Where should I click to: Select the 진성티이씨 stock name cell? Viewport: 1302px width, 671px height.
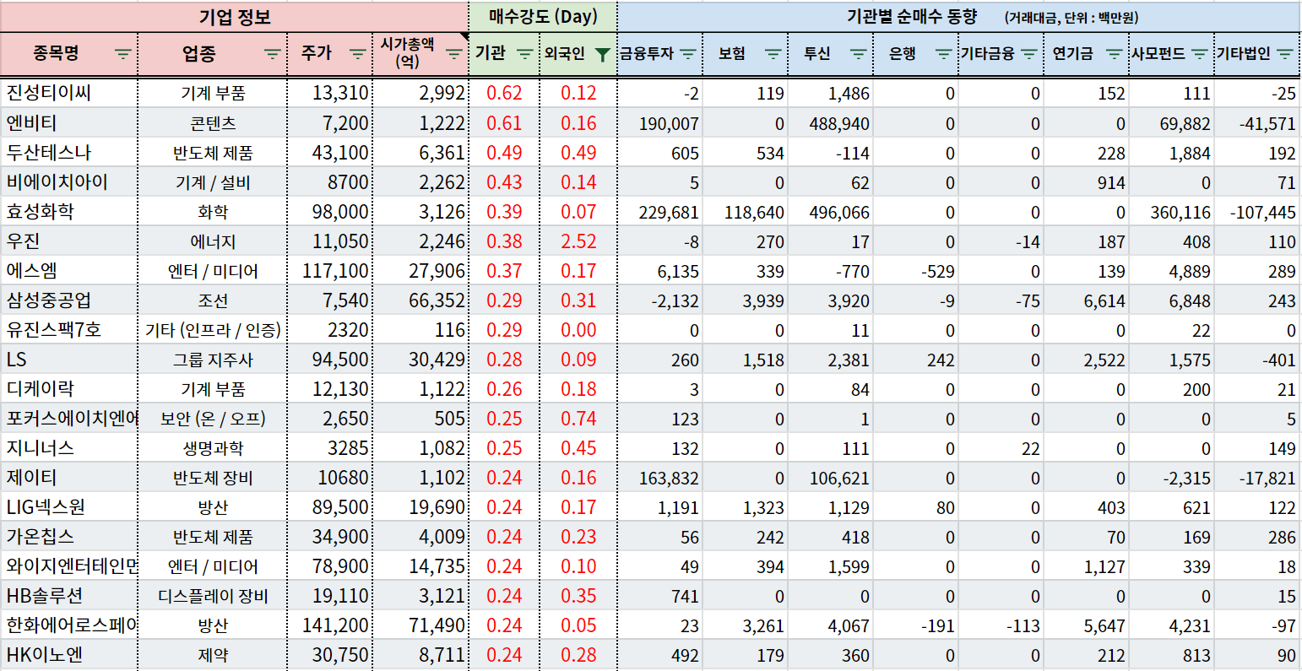coord(69,93)
